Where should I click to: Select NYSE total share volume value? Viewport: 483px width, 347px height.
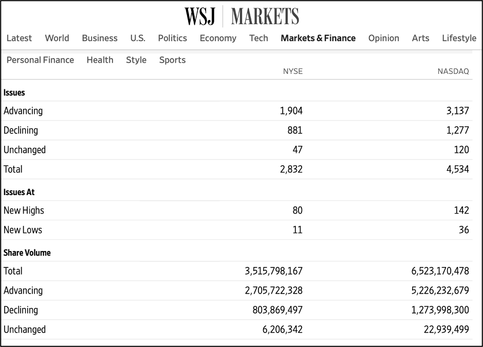point(274,271)
